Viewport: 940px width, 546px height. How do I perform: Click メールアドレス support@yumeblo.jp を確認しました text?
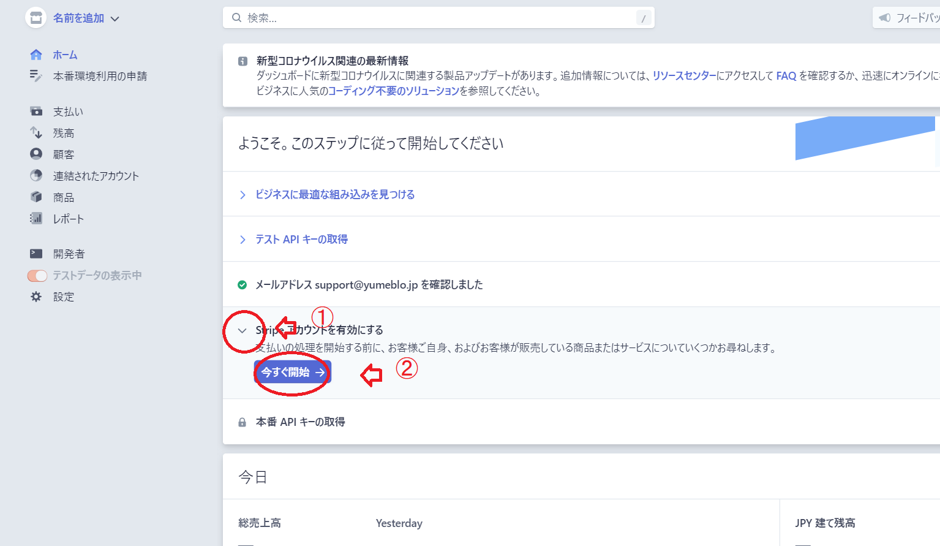pyautogui.click(x=369, y=284)
